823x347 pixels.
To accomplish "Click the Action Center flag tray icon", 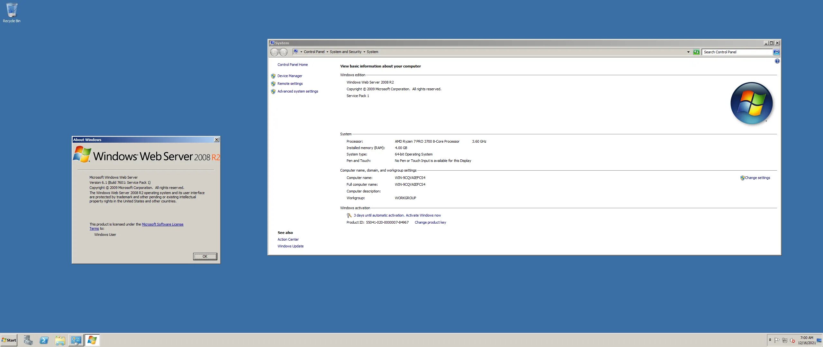I will click(x=777, y=340).
